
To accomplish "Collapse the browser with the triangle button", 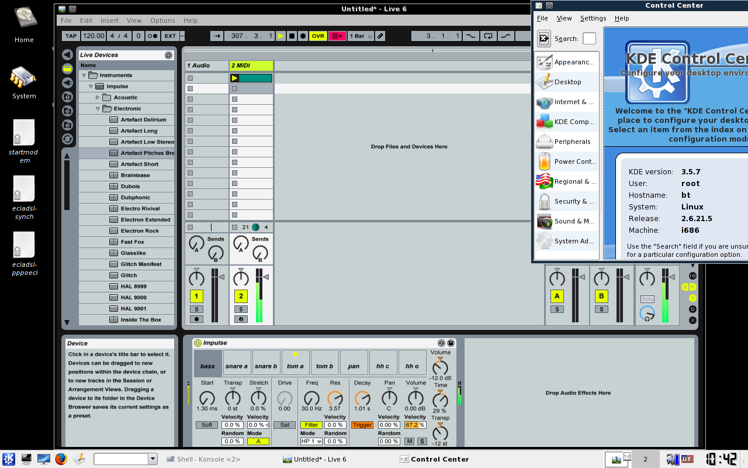I will (67, 54).
